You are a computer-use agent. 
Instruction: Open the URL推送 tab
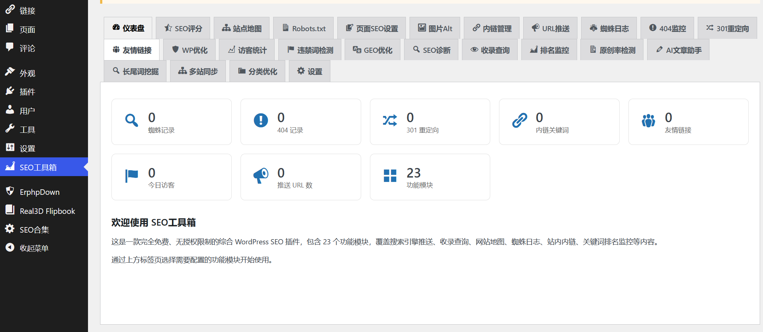coord(550,28)
